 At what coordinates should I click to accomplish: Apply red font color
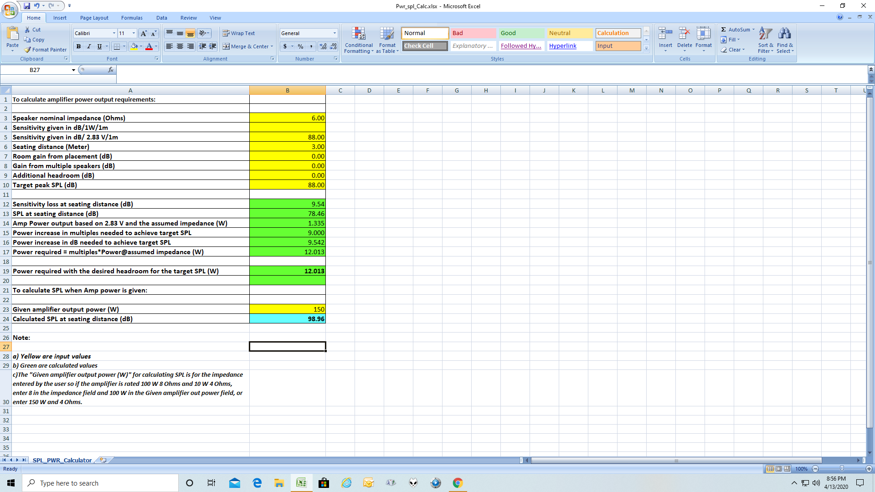click(149, 46)
